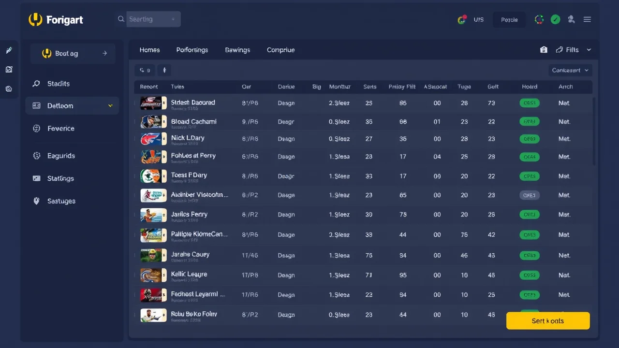Click the table's vertical scrollbar
Screen dimensions: 619x348
click(594, 130)
